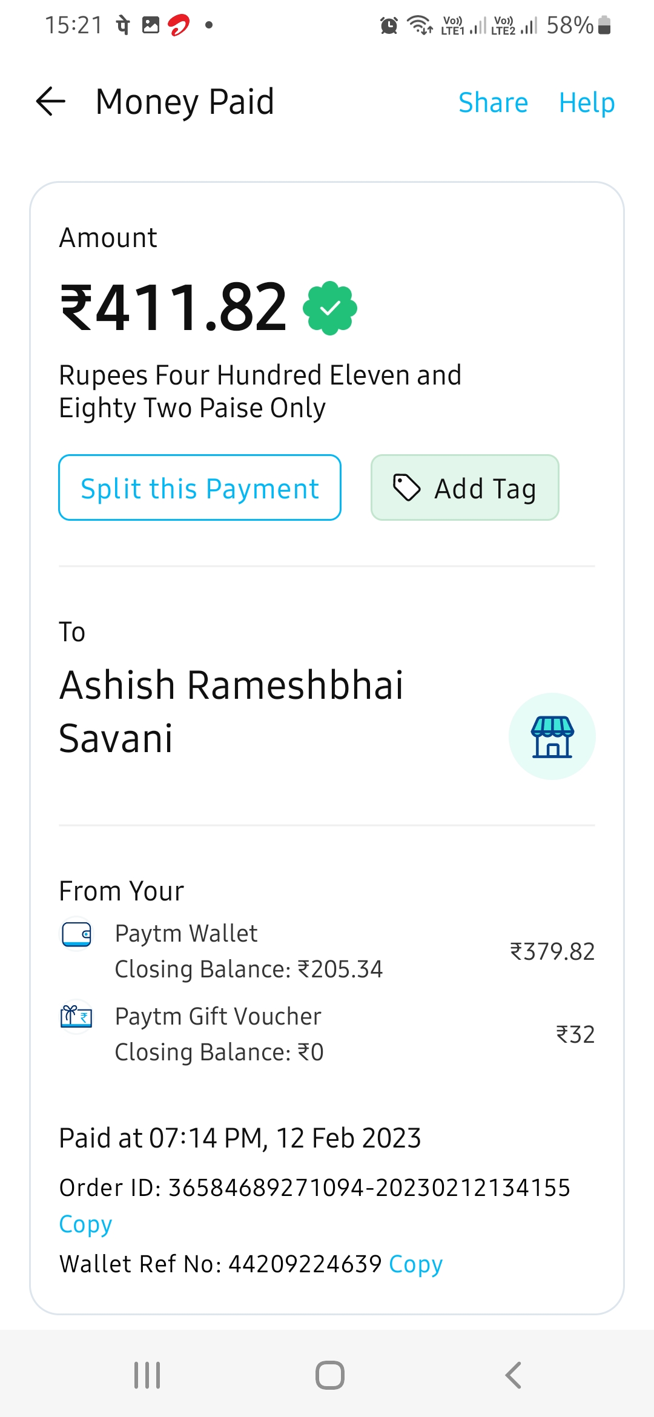This screenshot has height=1417, width=654.
Task: Tap the green verified payment badge
Action: (x=330, y=308)
